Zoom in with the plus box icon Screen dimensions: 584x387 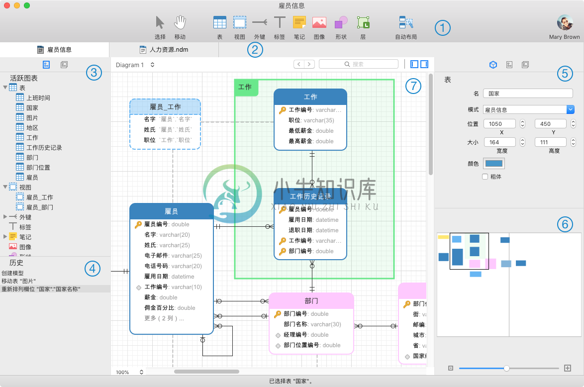click(x=568, y=369)
